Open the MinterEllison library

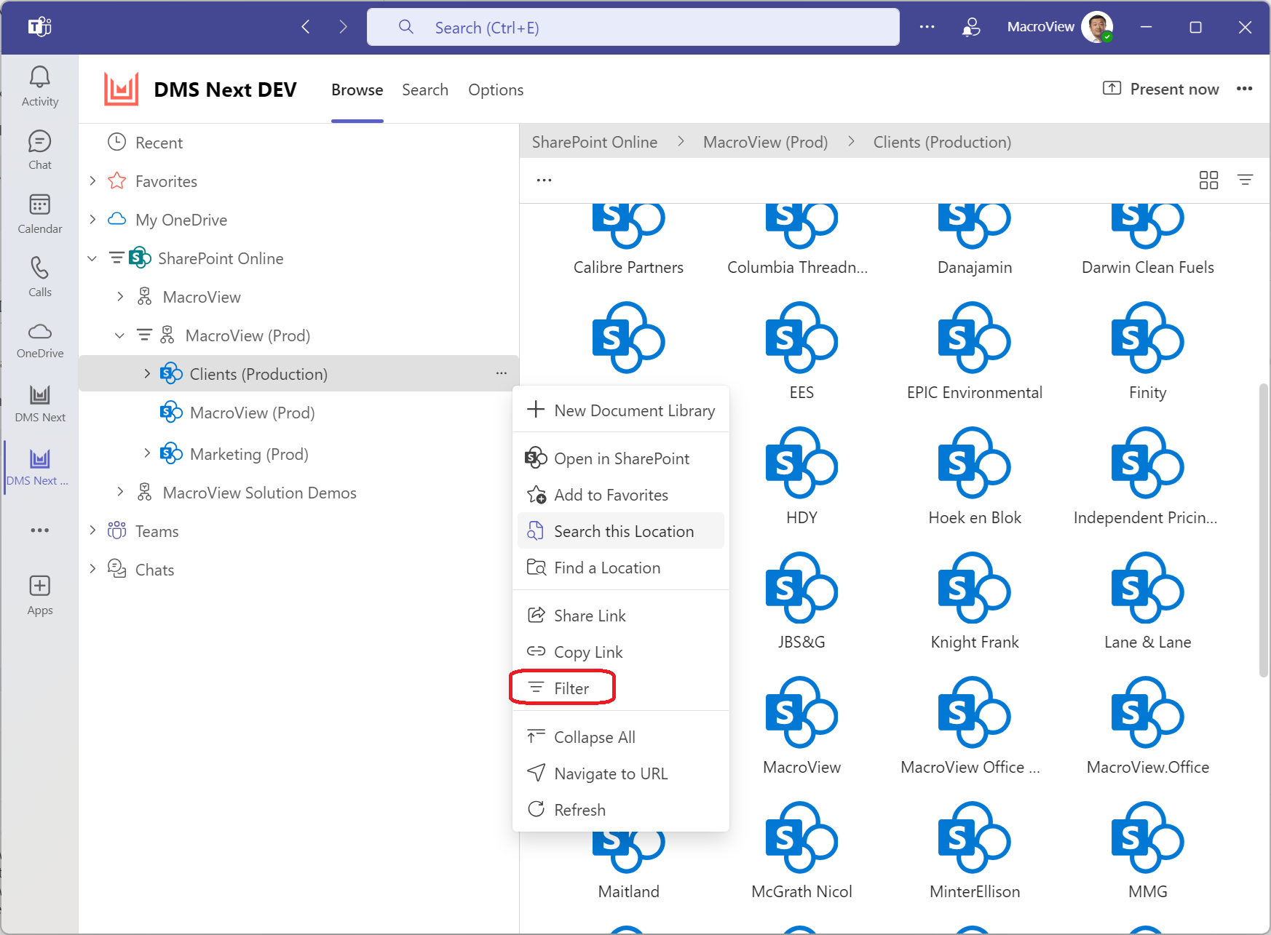click(x=975, y=851)
